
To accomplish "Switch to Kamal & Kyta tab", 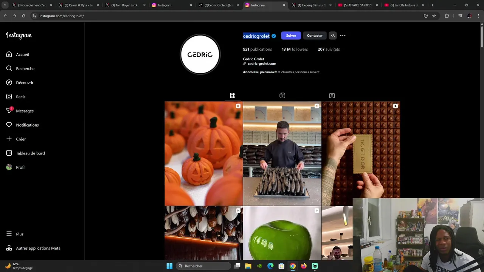I will (79, 5).
